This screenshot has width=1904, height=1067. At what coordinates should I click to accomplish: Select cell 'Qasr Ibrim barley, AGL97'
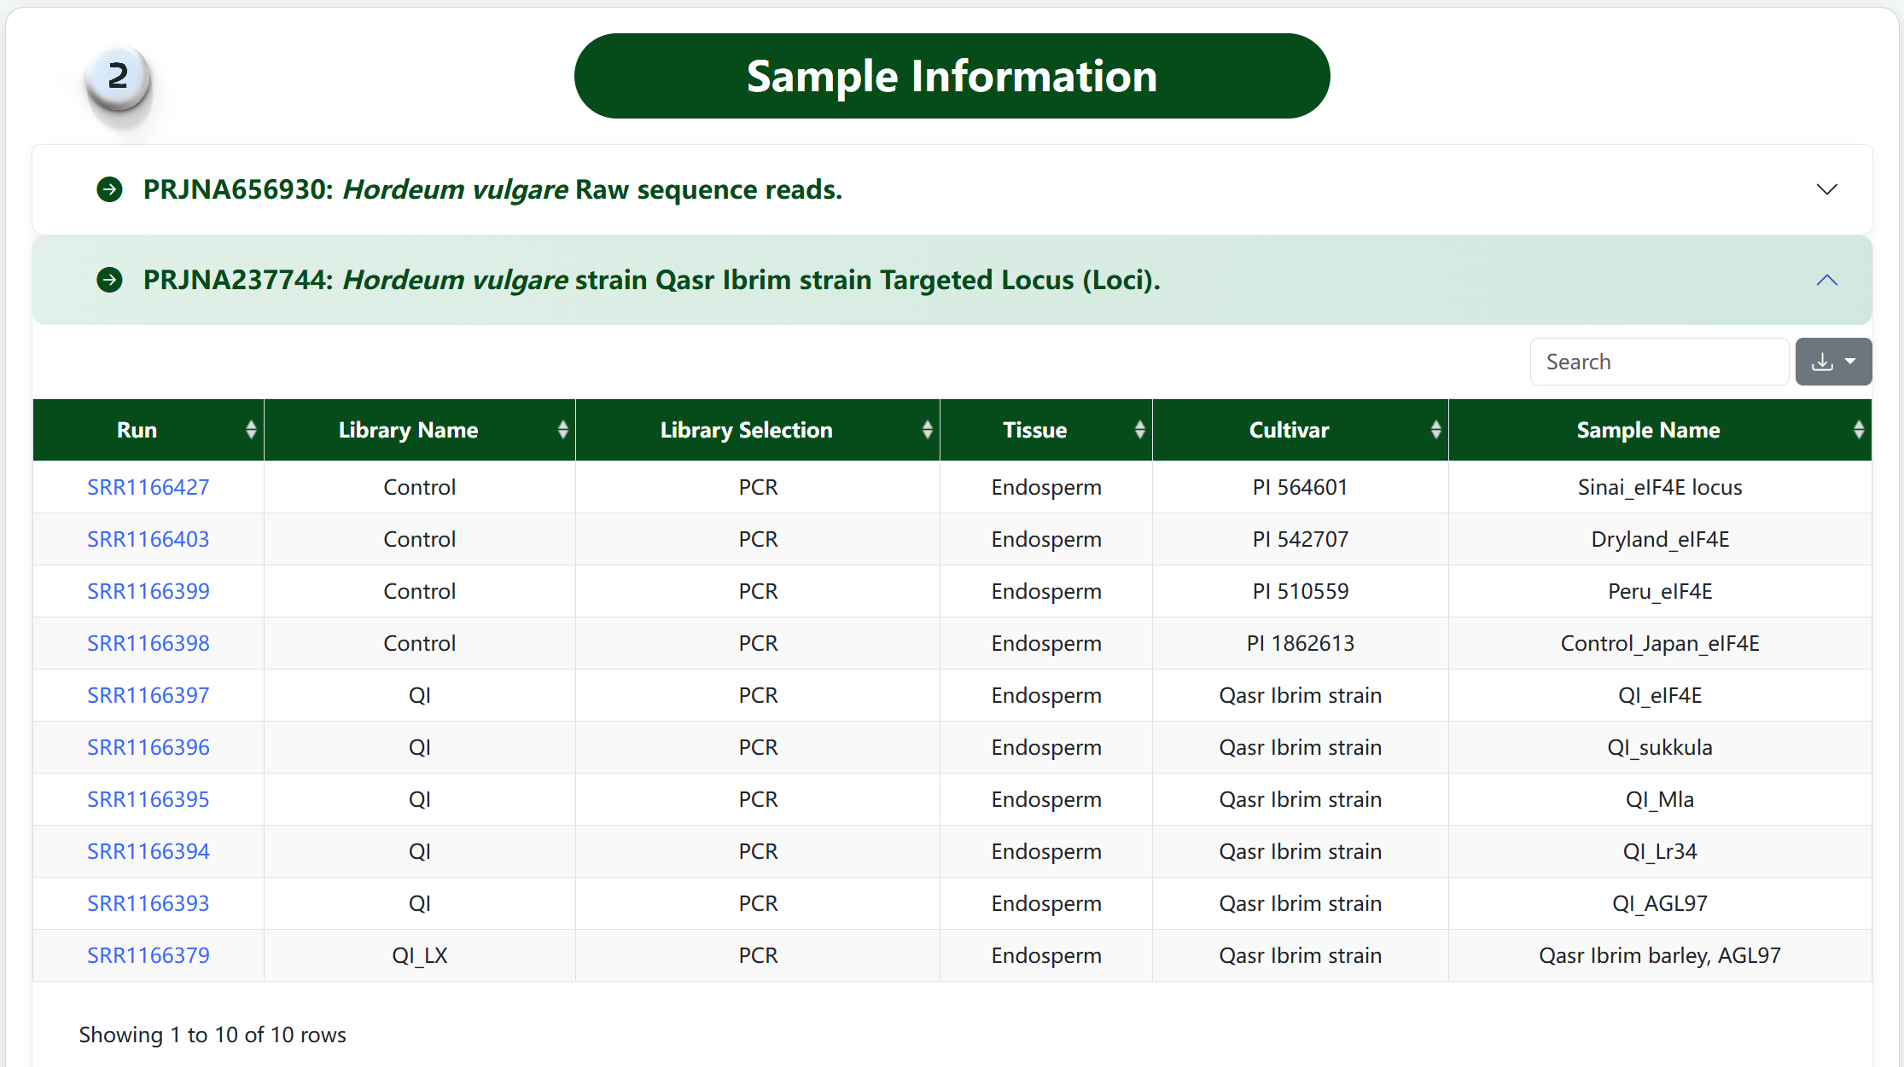tap(1660, 955)
